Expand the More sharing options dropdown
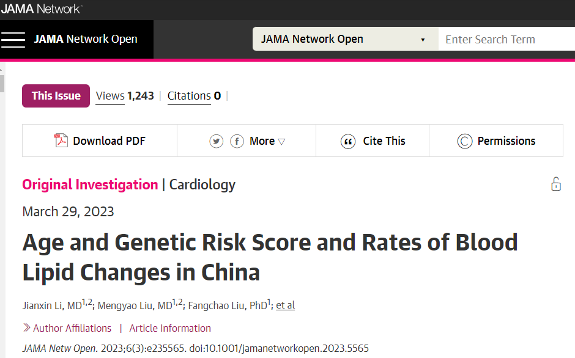The width and height of the screenshot is (575, 358). click(267, 141)
